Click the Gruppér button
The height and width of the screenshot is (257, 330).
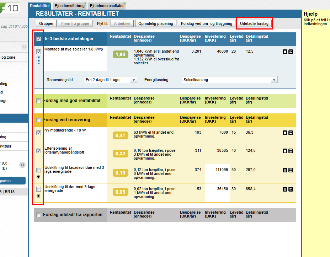tap(46, 23)
